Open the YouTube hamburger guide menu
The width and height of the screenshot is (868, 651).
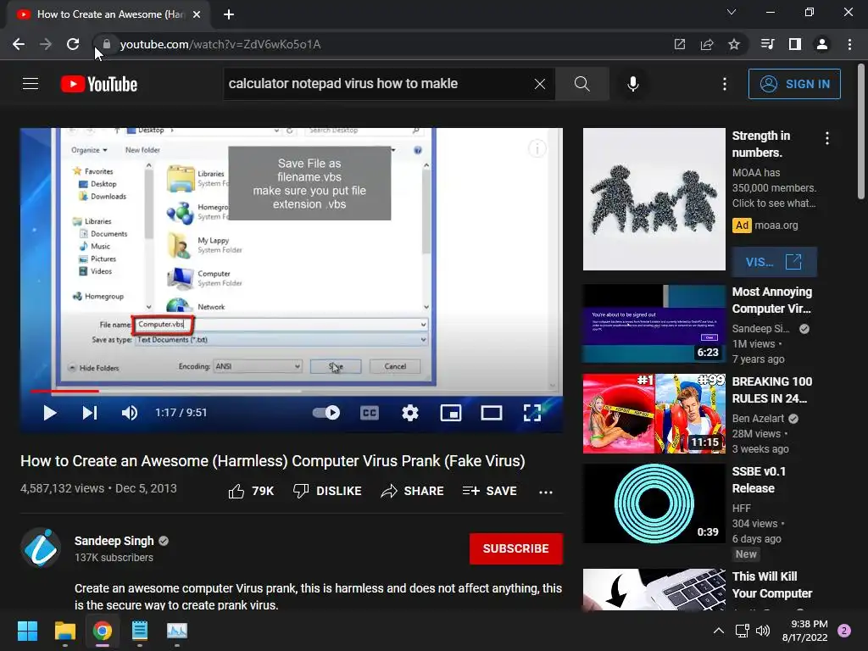coord(31,84)
